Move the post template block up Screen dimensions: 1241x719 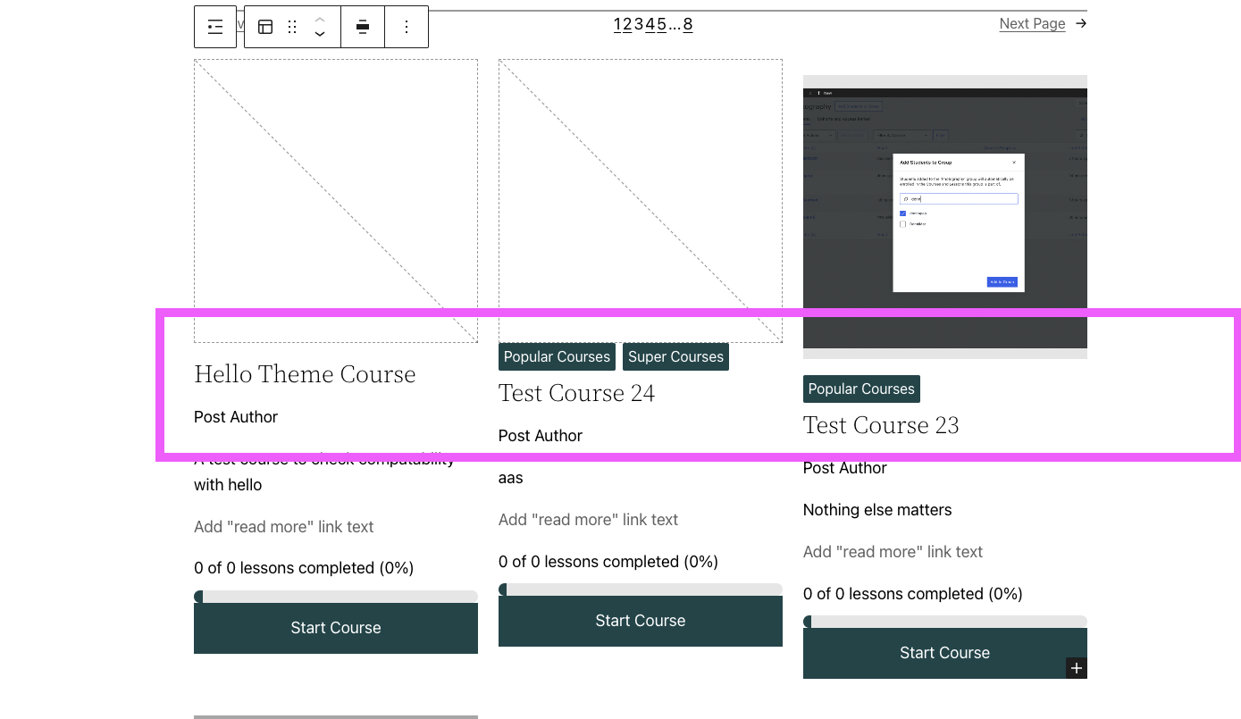click(x=320, y=20)
